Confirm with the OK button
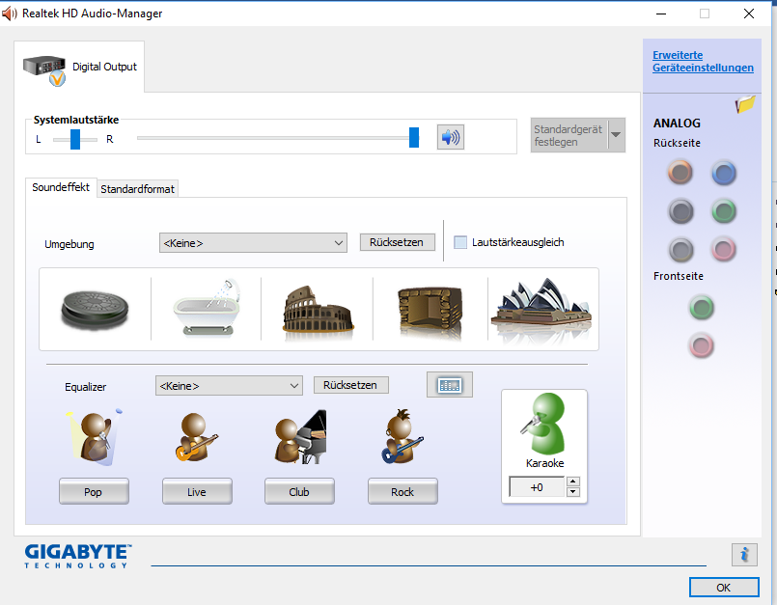 [724, 588]
